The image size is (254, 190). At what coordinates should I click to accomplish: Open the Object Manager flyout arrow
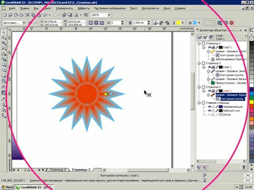(x=246, y=36)
